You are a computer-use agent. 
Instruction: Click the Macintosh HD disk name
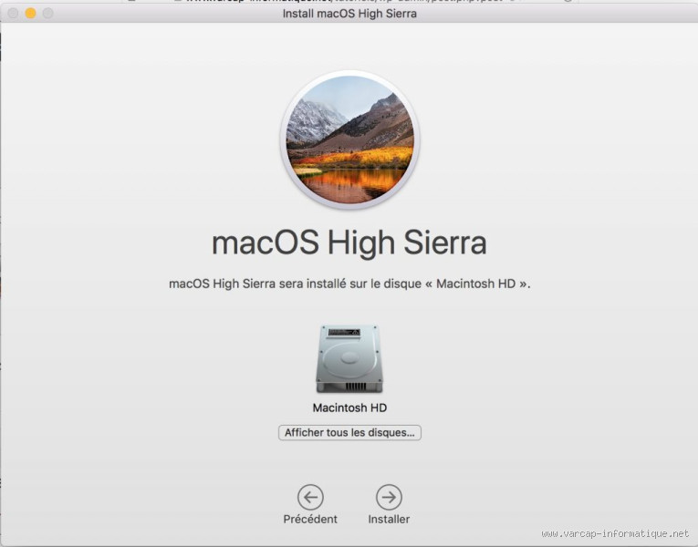(x=349, y=408)
